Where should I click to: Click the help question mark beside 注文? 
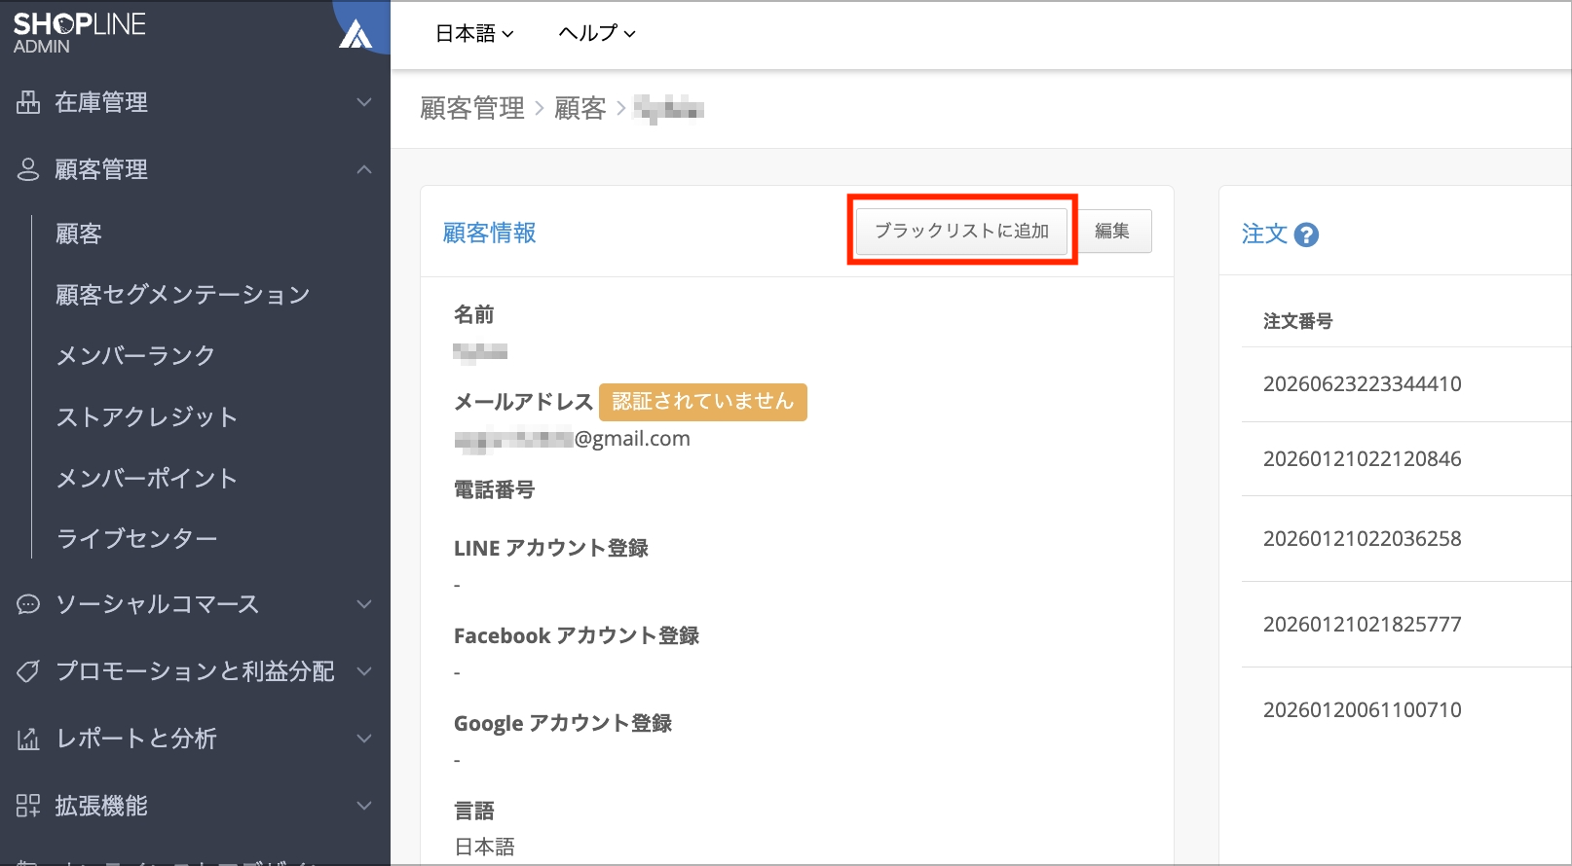tap(1306, 235)
